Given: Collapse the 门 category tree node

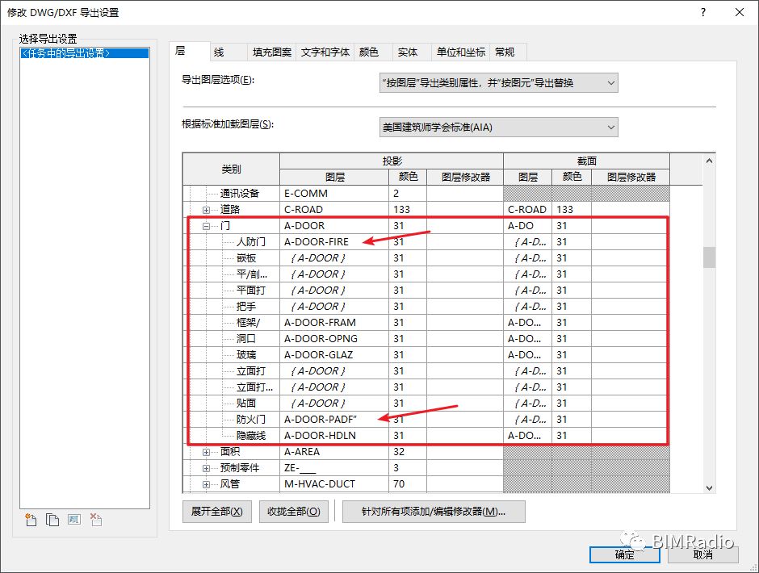Looking at the screenshot, I should (x=206, y=226).
